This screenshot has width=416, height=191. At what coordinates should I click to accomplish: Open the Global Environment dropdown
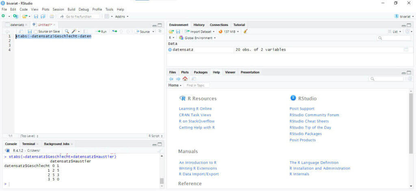click(x=198, y=38)
